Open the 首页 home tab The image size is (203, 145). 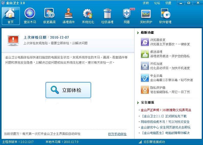pyautogui.click(x=11, y=16)
